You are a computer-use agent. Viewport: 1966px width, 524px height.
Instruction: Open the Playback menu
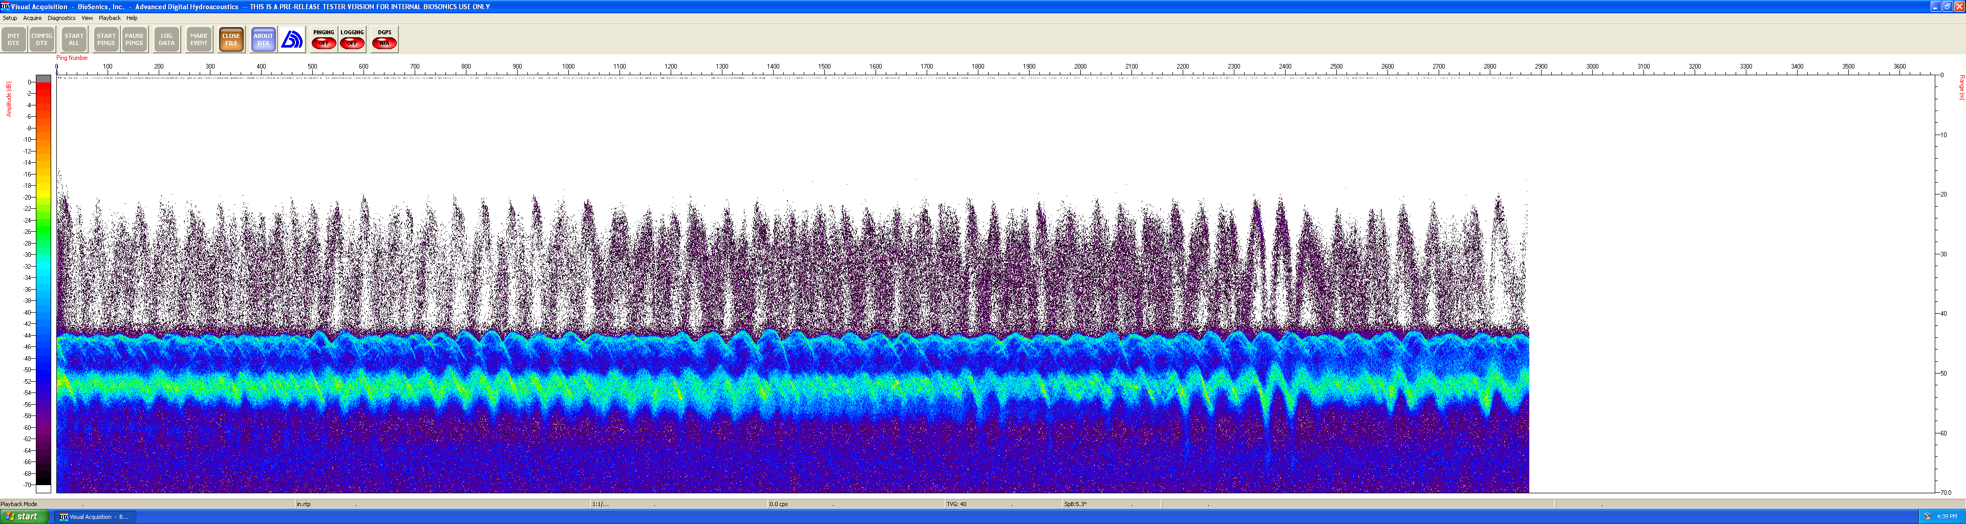(x=110, y=17)
